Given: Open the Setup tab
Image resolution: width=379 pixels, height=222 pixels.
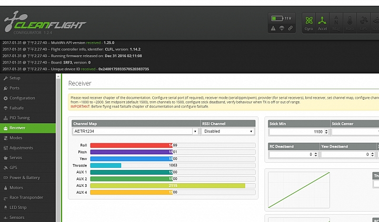Looking at the screenshot, I should (28, 78).
